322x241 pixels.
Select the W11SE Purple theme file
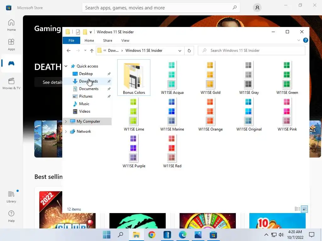[x=134, y=151]
